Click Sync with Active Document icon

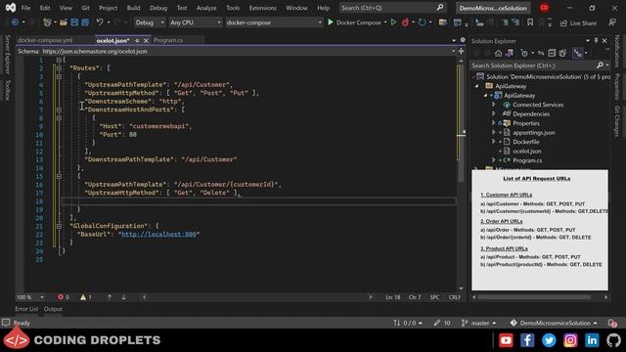point(541,53)
